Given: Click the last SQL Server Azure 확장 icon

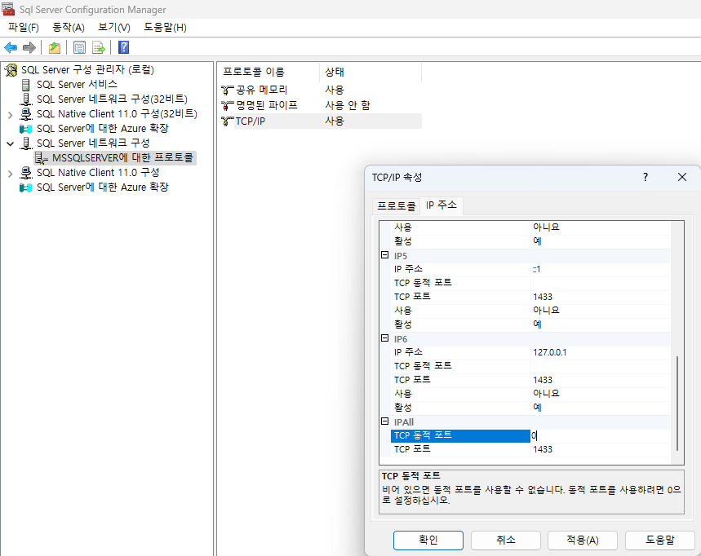Looking at the screenshot, I should tap(26, 188).
